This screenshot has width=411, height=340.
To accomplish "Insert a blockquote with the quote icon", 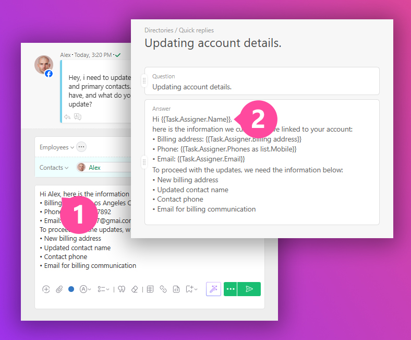I will [x=121, y=289].
